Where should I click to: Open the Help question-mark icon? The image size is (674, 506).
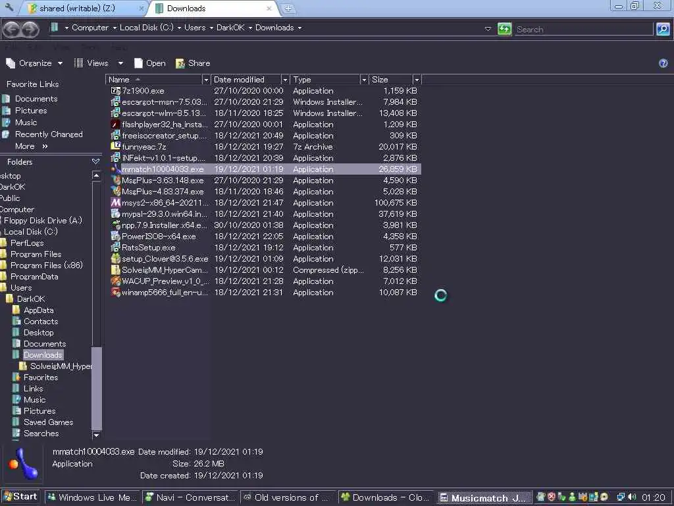663,63
